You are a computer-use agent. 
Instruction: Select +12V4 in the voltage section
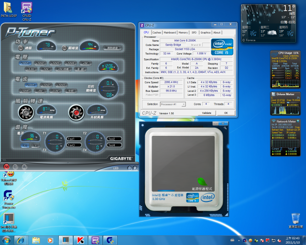click(70, 63)
